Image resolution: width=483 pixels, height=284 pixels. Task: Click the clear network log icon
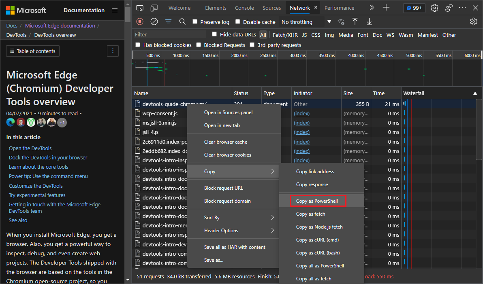pyautogui.click(x=154, y=21)
